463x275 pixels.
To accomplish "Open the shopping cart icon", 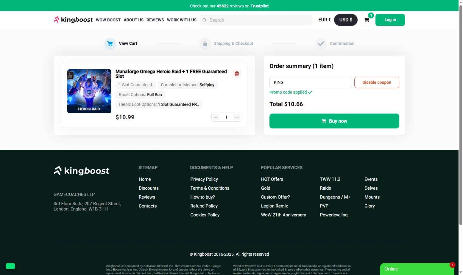I will [367, 20].
